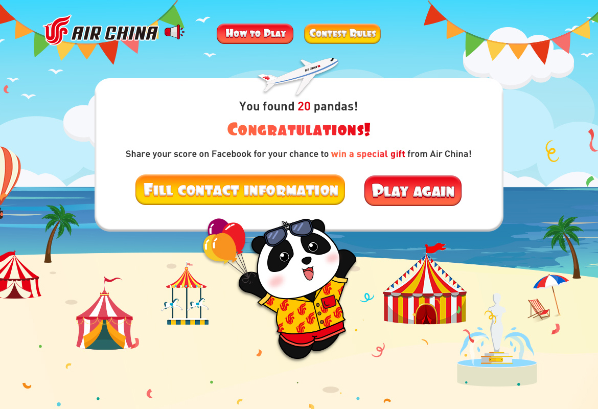598x409 pixels.
Task: Click the Congratulations heading
Action: click(298, 129)
